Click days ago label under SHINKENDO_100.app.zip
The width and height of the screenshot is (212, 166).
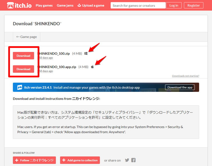tap(45, 71)
